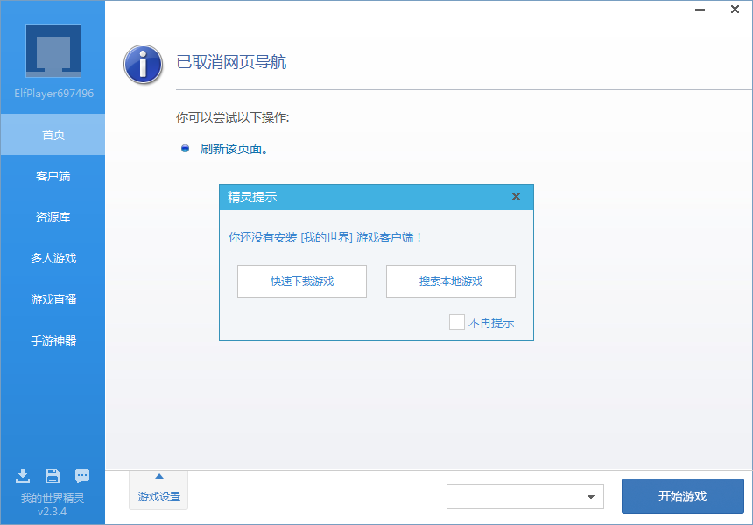Screen dimensions: 753x525
Task: Expand the 游戏设置 panel
Action: [x=158, y=488]
